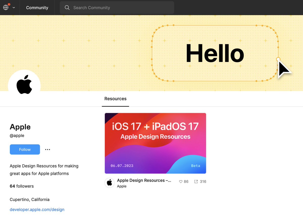This screenshot has height=224, width=303.
Task: Click the Apple author name under resource
Action: [122, 186]
